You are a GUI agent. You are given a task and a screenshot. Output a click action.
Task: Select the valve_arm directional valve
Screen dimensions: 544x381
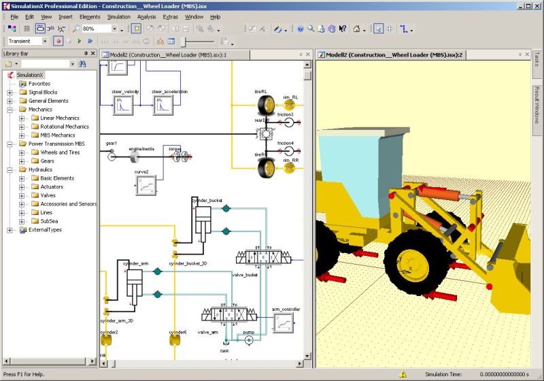(x=229, y=314)
